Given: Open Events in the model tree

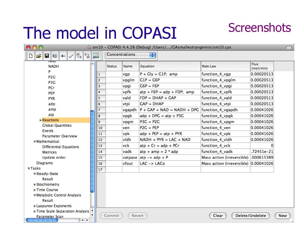Looking at the screenshot, I should [48, 131].
